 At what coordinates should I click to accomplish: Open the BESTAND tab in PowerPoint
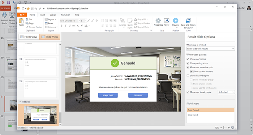pyautogui.click(x=6, y=8)
